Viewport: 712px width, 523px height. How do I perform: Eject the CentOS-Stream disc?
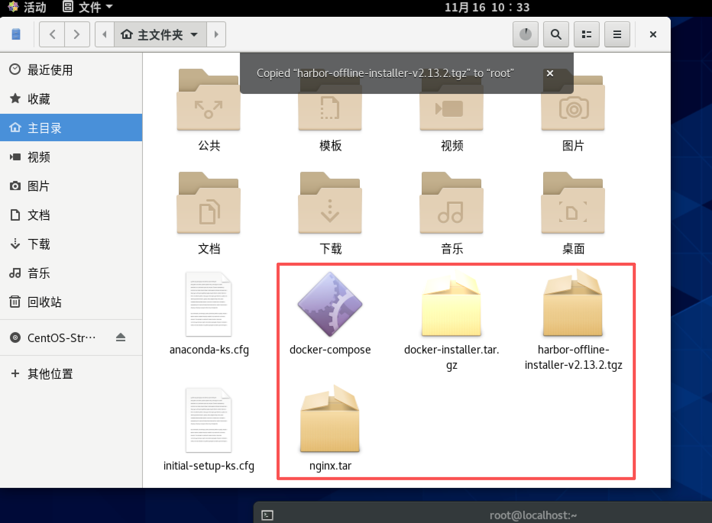[x=121, y=337]
